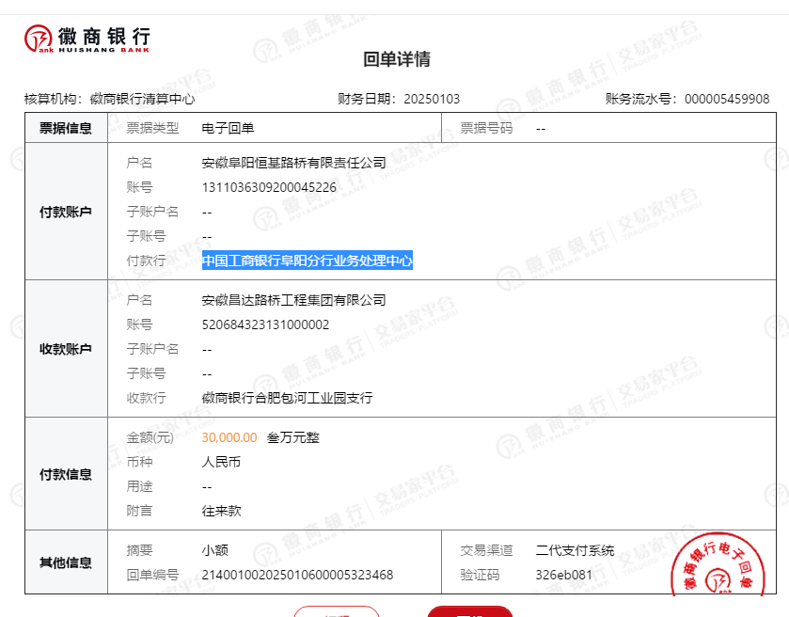Click the financial date 20250103
This screenshot has width=789, height=617.
click(432, 99)
